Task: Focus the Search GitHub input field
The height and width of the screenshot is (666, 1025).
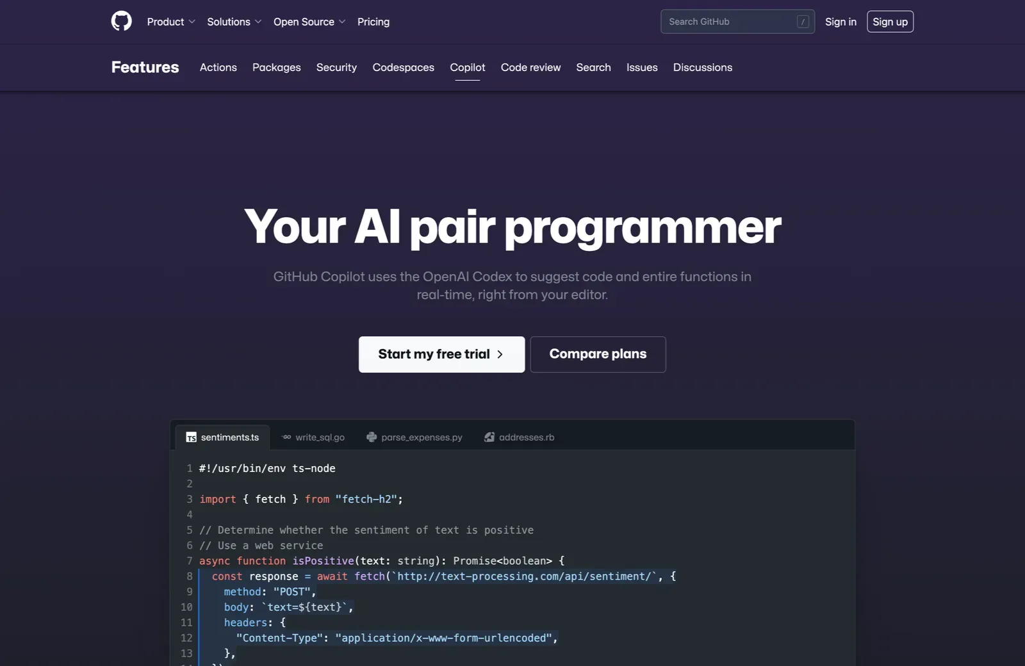Action: pyautogui.click(x=737, y=22)
